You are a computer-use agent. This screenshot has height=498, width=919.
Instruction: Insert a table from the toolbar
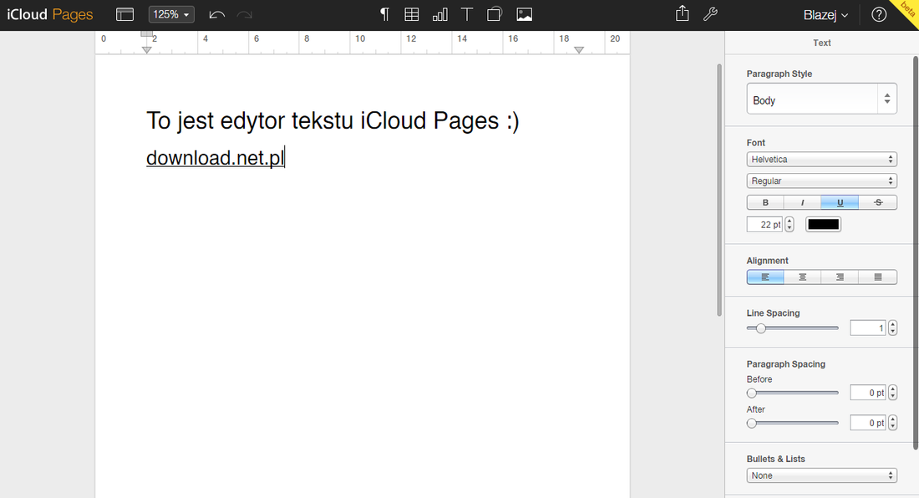click(x=412, y=15)
